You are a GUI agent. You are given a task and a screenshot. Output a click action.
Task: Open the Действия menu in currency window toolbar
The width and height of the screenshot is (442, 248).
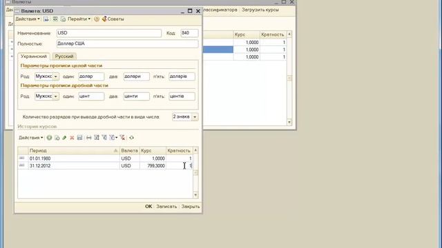(28, 19)
